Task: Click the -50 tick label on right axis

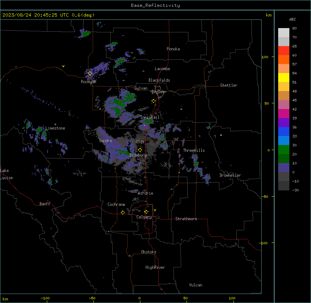Action: pos(264,196)
